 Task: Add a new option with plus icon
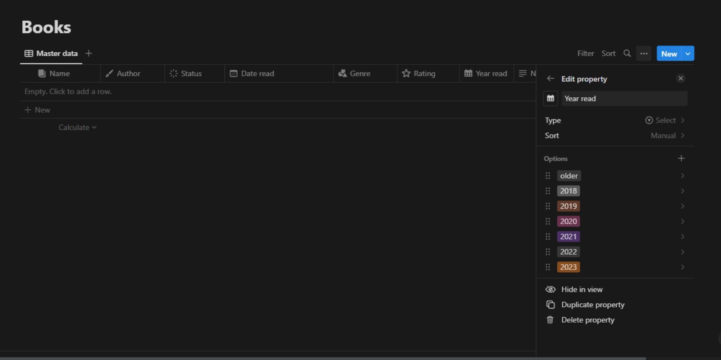pos(681,159)
